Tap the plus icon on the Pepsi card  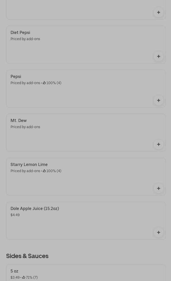(x=158, y=100)
